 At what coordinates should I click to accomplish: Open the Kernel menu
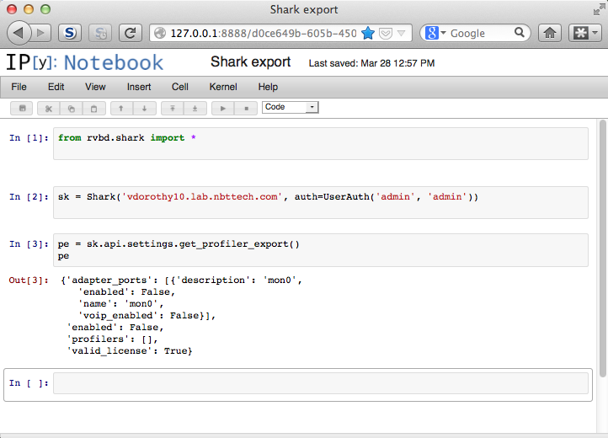point(223,87)
